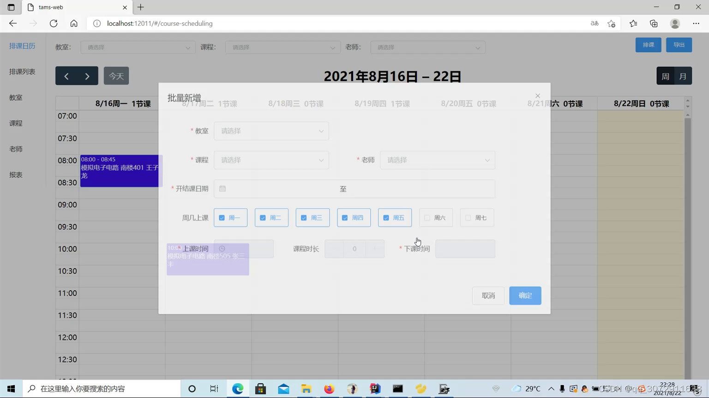Add this page to favorites
Screen dimensions: 709x398
pyautogui.click(x=612, y=23)
